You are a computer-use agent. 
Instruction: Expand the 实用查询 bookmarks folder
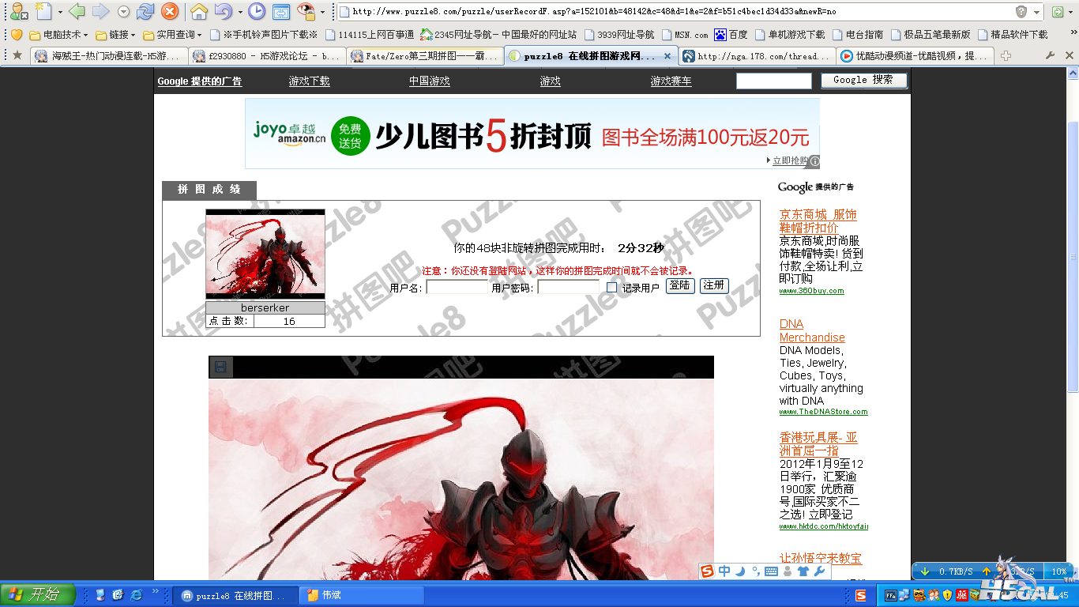[173, 35]
